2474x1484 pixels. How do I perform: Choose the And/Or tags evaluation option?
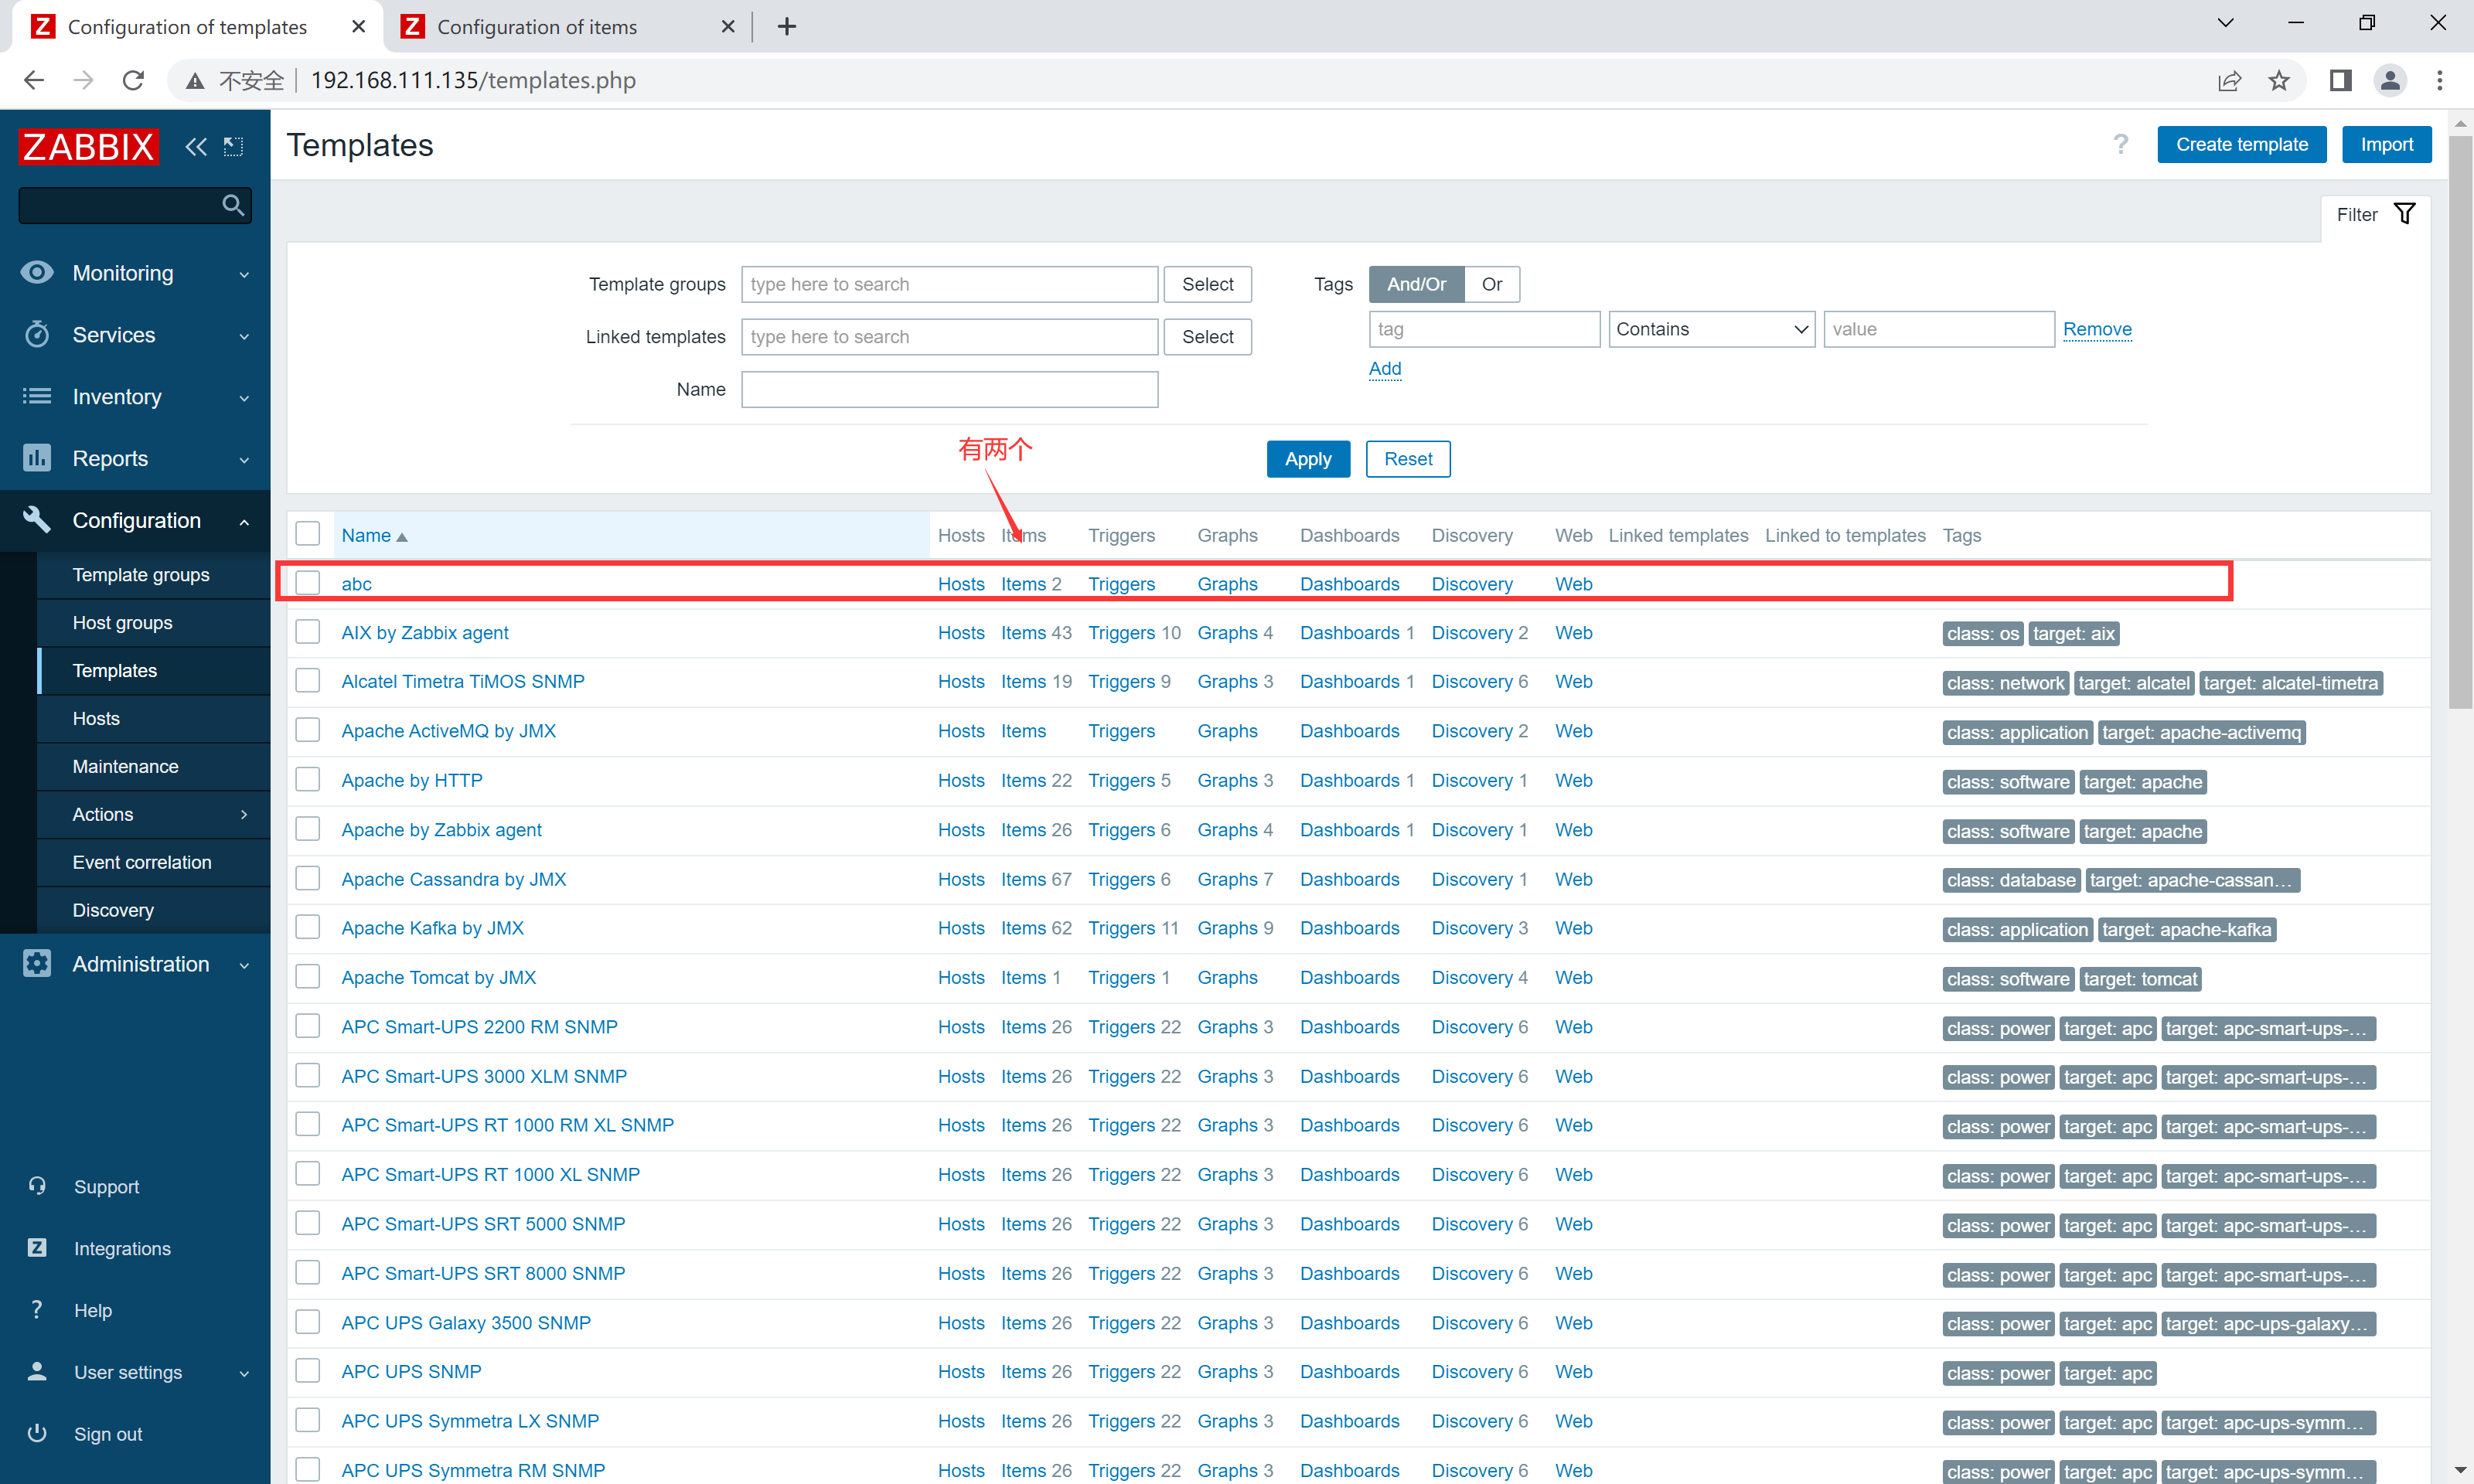[x=1416, y=284]
